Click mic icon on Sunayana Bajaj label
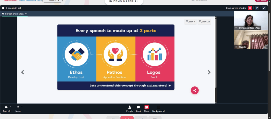Image resolution: width=271 pixels, height=119 pixels. [x=236, y=28]
